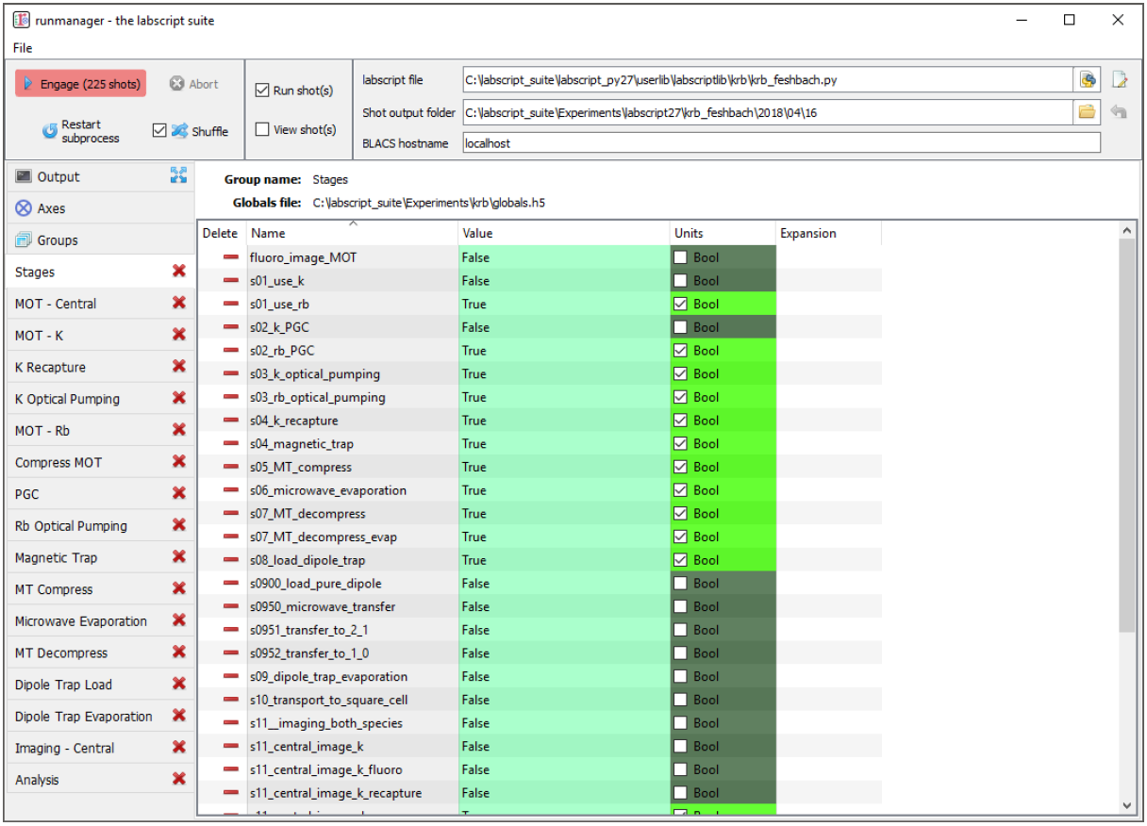Browse for shot output folder icon
The image size is (1147, 826).
[1088, 112]
